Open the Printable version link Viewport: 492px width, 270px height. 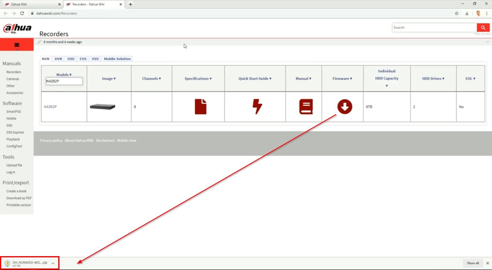pos(19,205)
